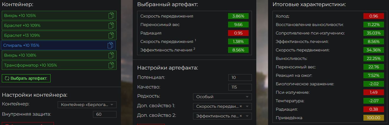Select the Вихрь +10 108% list entry
This screenshot has height=125, width=389.
59,55
